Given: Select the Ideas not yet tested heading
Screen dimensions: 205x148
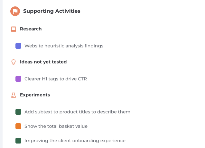Looking at the screenshot, I should point(43,62).
